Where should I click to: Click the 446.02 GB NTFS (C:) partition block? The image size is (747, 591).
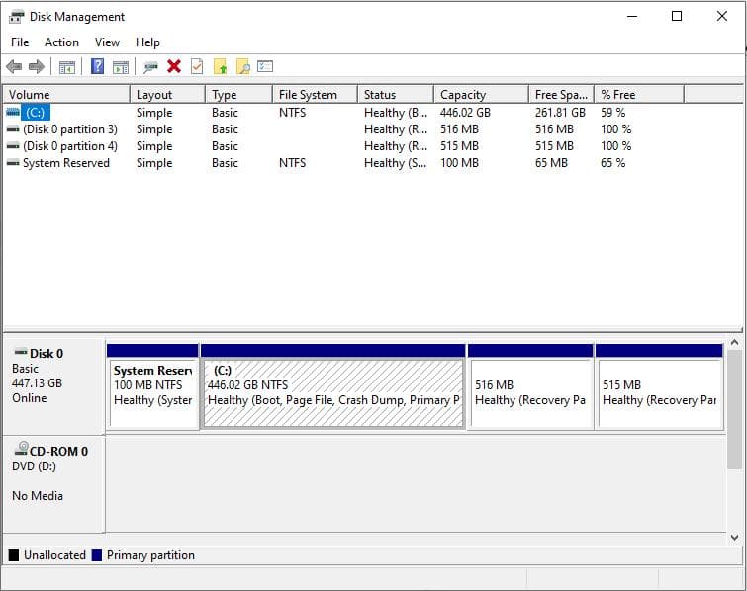pos(332,392)
